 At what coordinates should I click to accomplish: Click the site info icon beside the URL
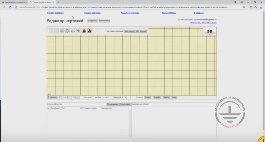pyautogui.click(x=16, y=7)
